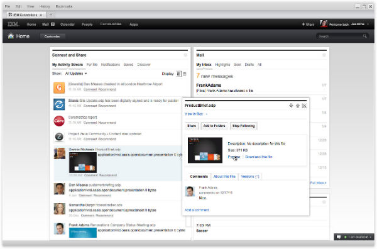Switch display to expanded list view
This screenshot has width=377, height=249.
coord(178,74)
